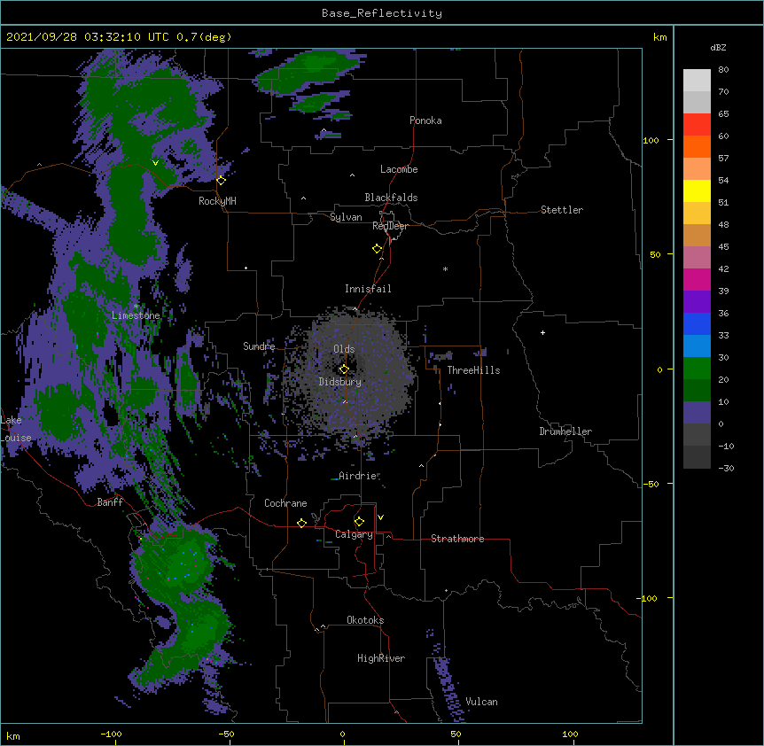The image size is (764, 746).
Task: Click the yellow diamond marker near RockyMH
Action: point(222,181)
